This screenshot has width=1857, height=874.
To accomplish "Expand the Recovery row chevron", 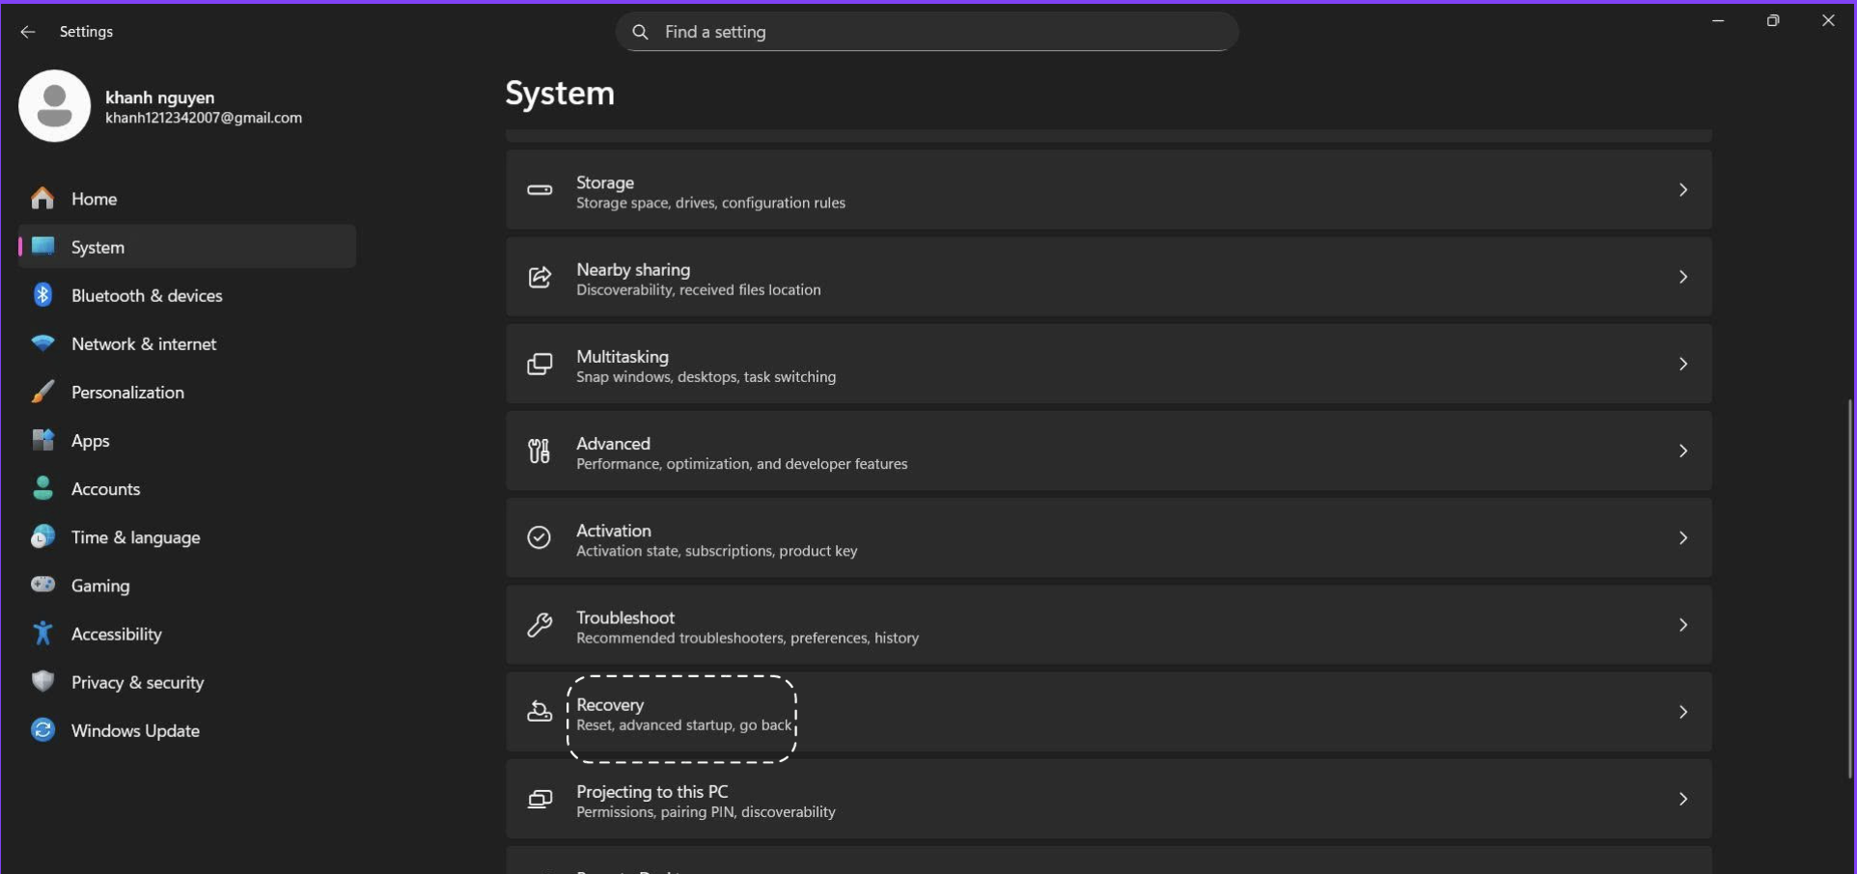I will click(1682, 712).
